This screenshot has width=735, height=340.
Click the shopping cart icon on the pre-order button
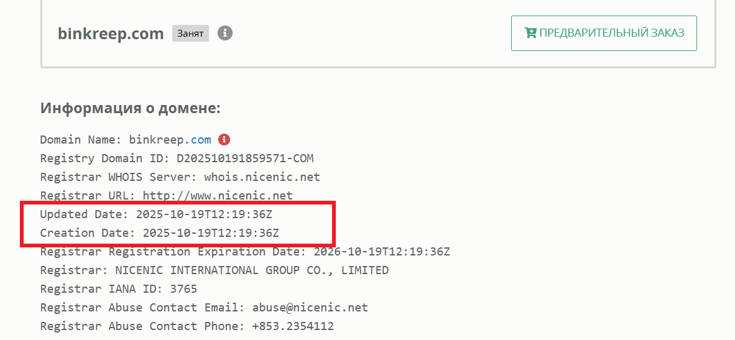(x=530, y=33)
